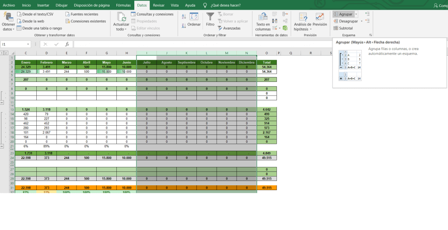This screenshot has width=448, height=230.
Task: Open the Name Box dropdown arrow
Action: point(28,44)
